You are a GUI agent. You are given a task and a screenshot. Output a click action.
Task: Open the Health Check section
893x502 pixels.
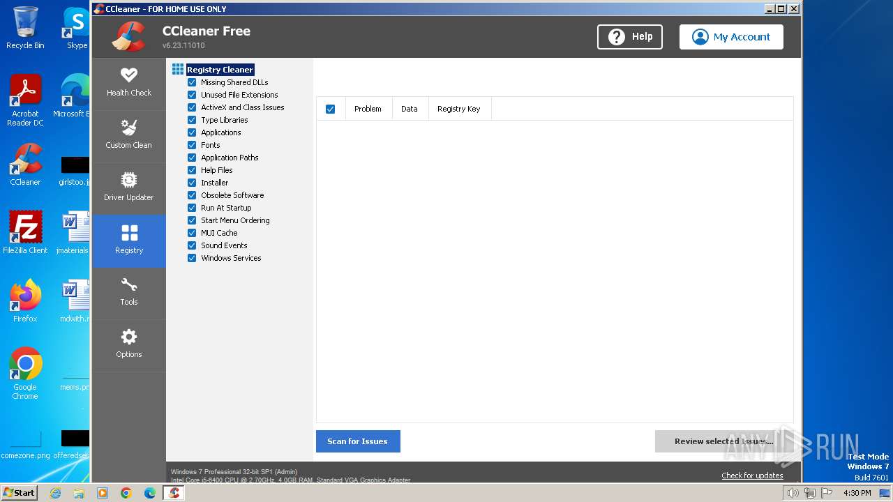click(129, 84)
